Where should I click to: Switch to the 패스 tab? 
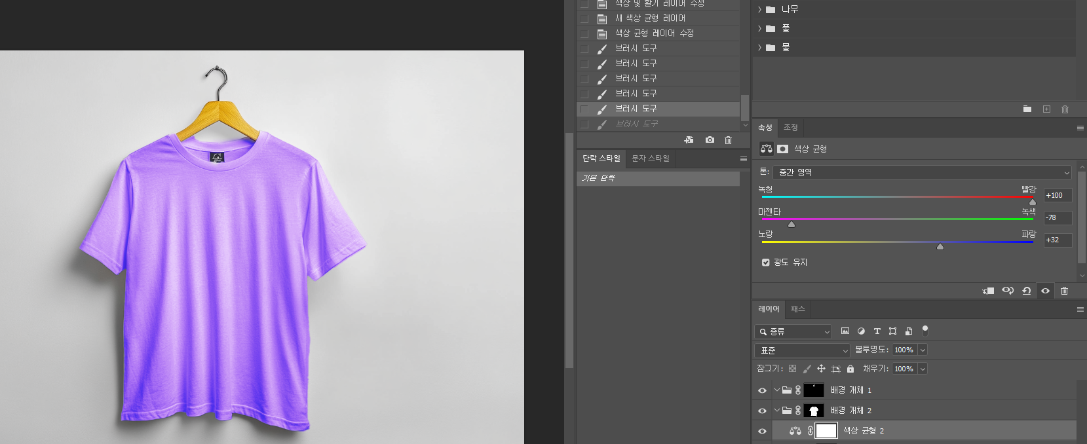(797, 309)
